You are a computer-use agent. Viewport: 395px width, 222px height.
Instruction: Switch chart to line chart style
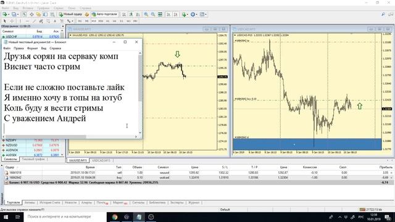pyautogui.click(x=138, y=14)
